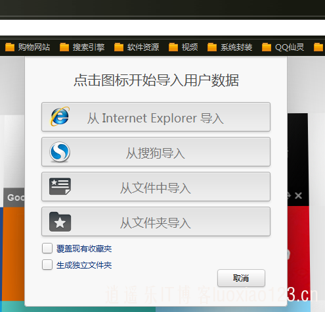Screen dimensions: 325x312
Task: Click the 覆盖现有收藏夹 label text
Action: pyautogui.click(x=84, y=249)
